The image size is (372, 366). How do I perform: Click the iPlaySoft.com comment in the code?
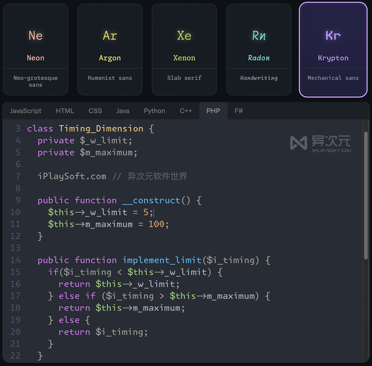72,176
